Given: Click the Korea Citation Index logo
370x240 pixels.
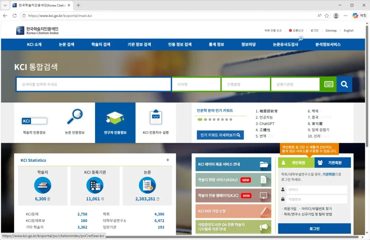Looking at the screenshot, I should tap(37, 31).
